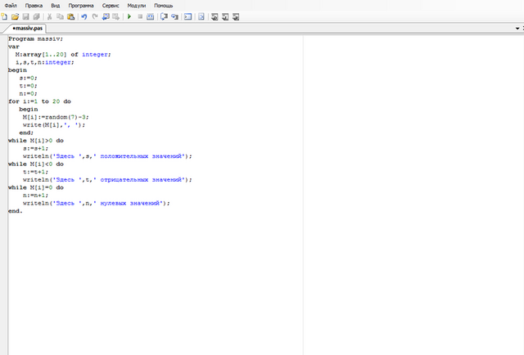Select the massiv.pas editor tab
This screenshot has height=355, width=524.
pos(27,28)
